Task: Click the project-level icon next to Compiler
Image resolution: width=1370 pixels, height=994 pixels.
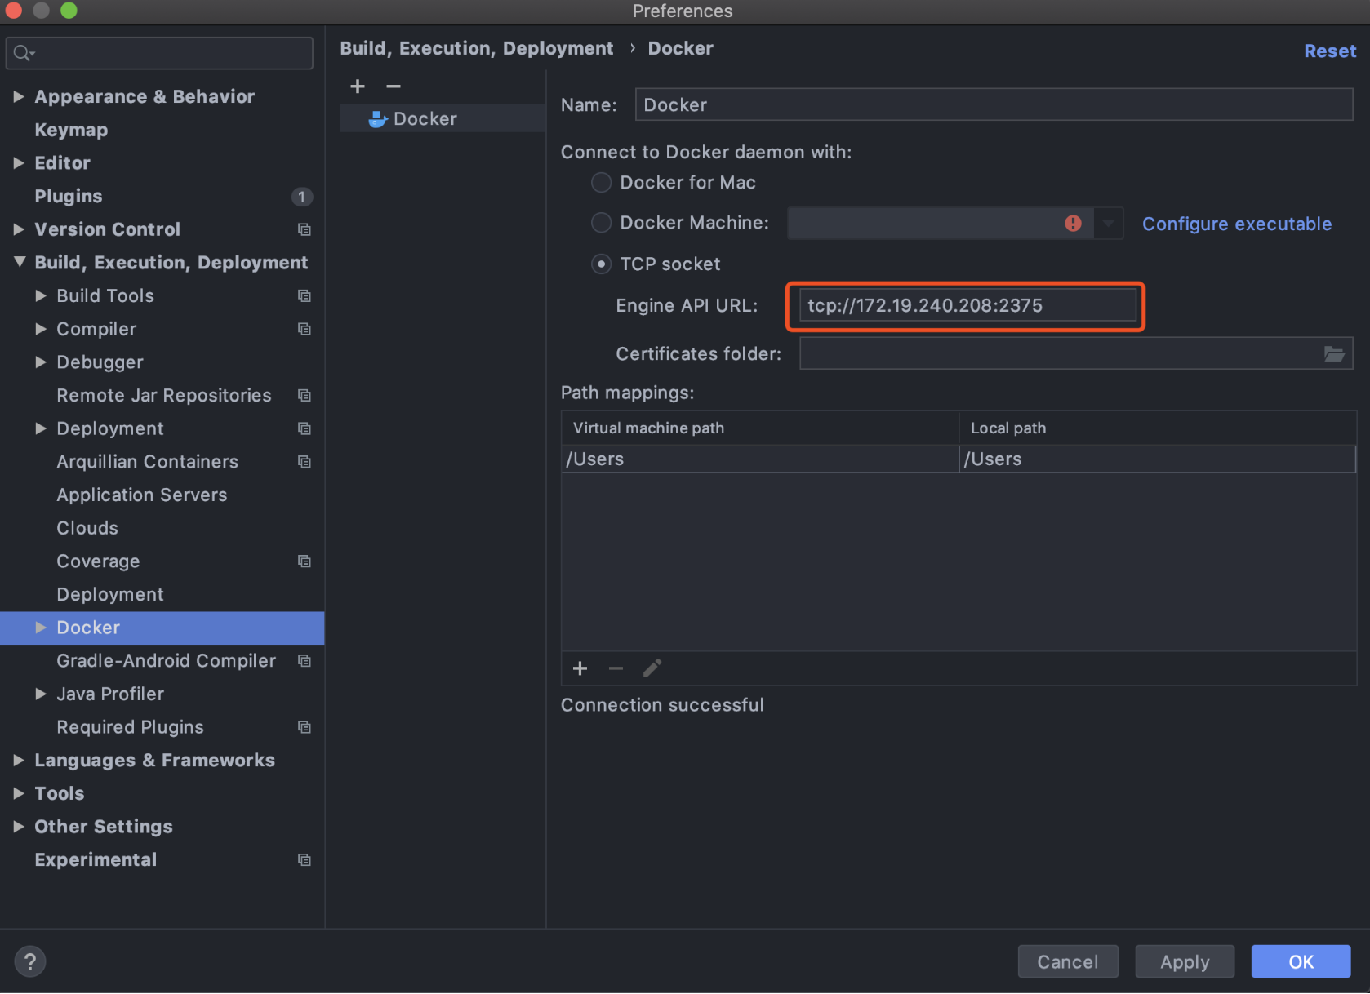Action: click(x=305, y=329)
